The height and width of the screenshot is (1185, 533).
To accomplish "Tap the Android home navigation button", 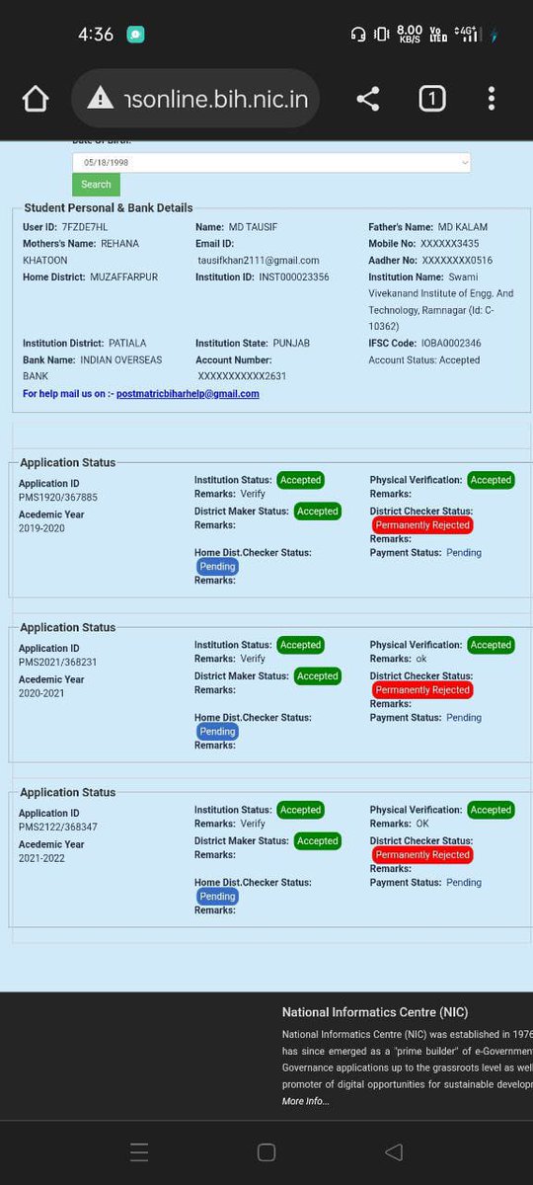I will (x=266, y=1152).
